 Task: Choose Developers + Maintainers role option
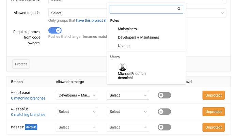[138, 37]
